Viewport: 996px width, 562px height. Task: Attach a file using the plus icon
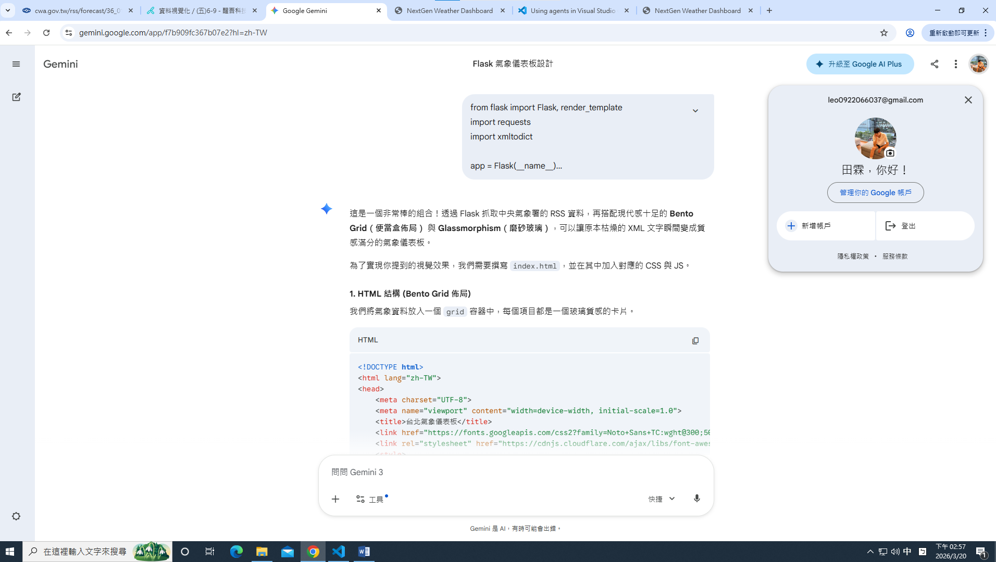[335, 499]
